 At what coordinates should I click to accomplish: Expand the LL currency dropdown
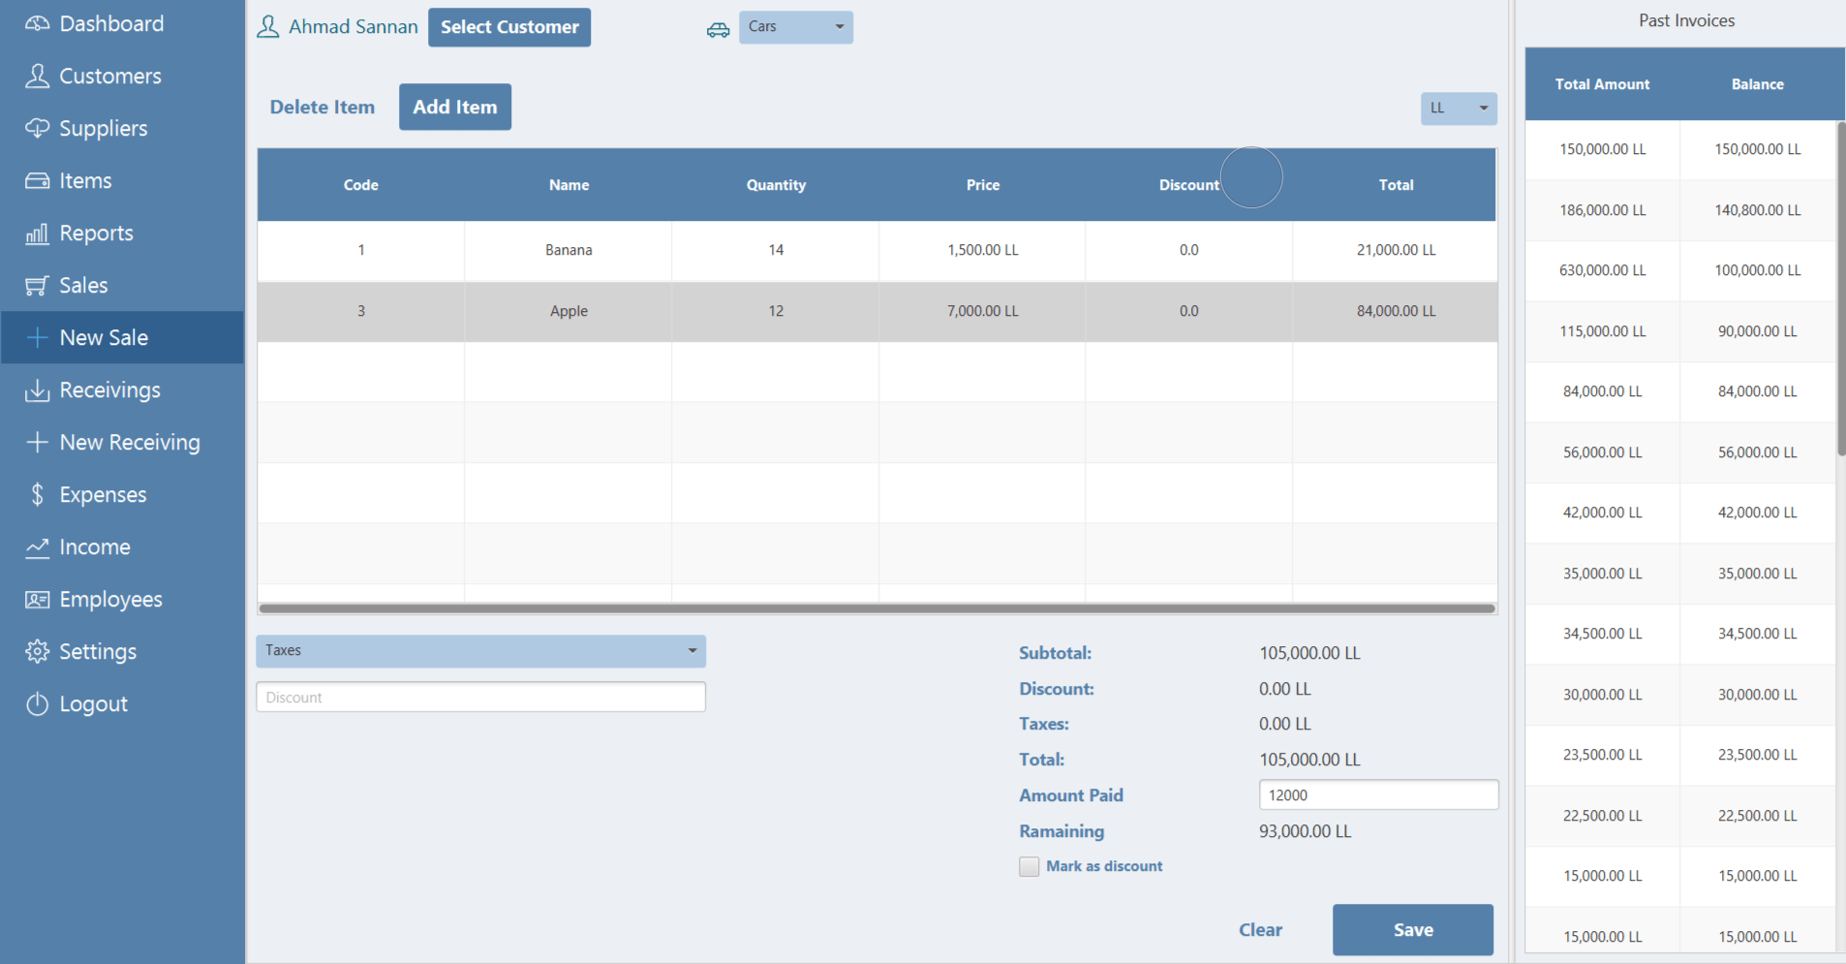1458,109
